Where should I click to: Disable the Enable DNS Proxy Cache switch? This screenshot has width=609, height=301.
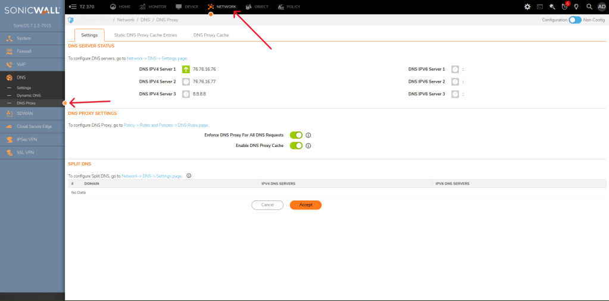click(x=296, y=146)
